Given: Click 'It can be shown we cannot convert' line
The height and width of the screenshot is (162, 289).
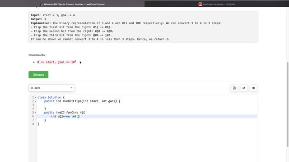Looking at the screenshot, I should (100, 39).
